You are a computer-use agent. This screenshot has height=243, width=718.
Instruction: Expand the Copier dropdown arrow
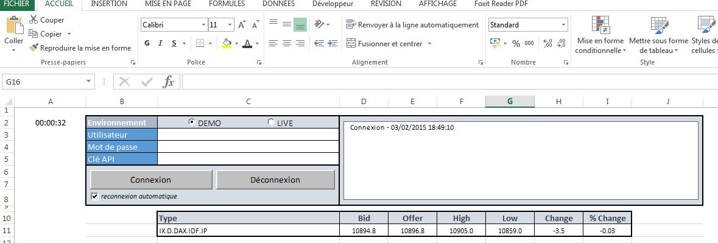click(x=69, y=34)
